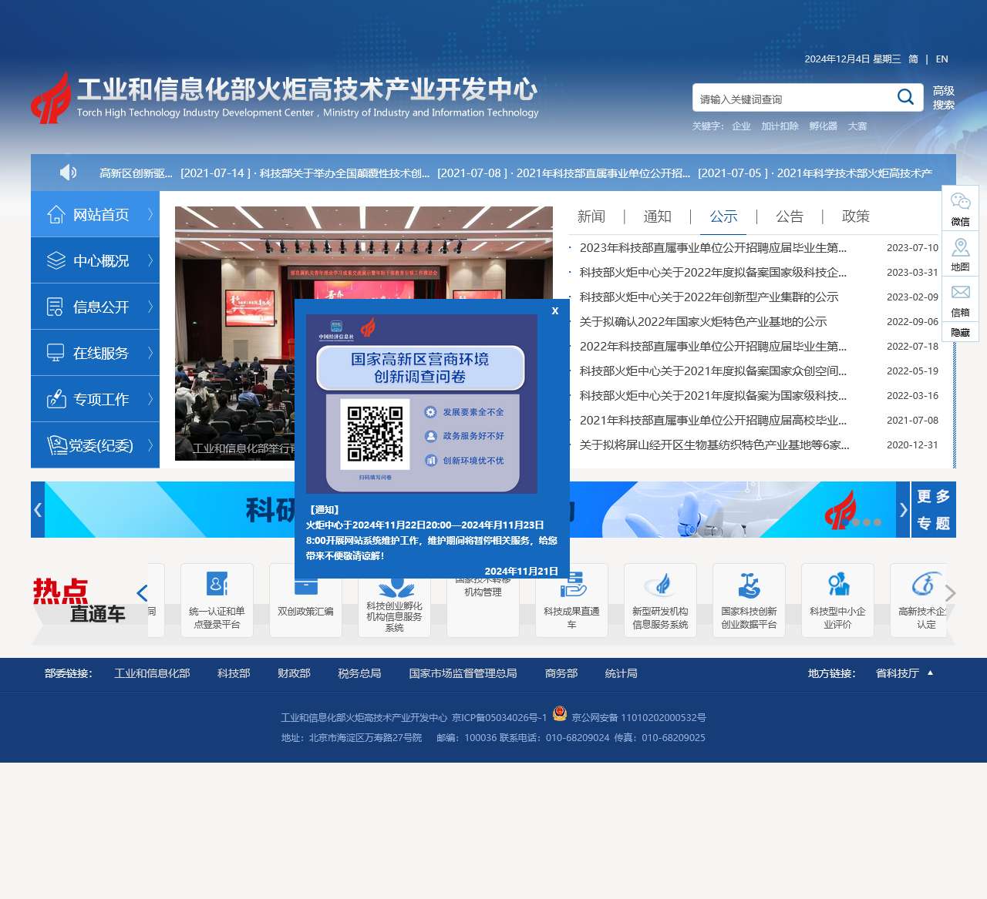This screenshot has width=987, height=899.
Task: Open the 税务总局 link
Action: [x=359, y=673]
